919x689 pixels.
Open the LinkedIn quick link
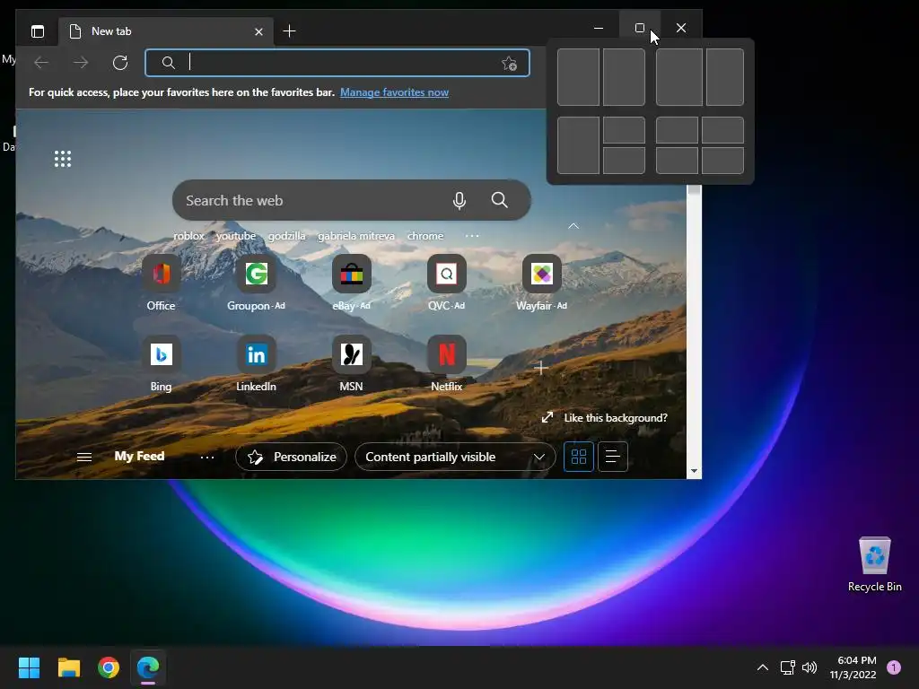(256, 363)
